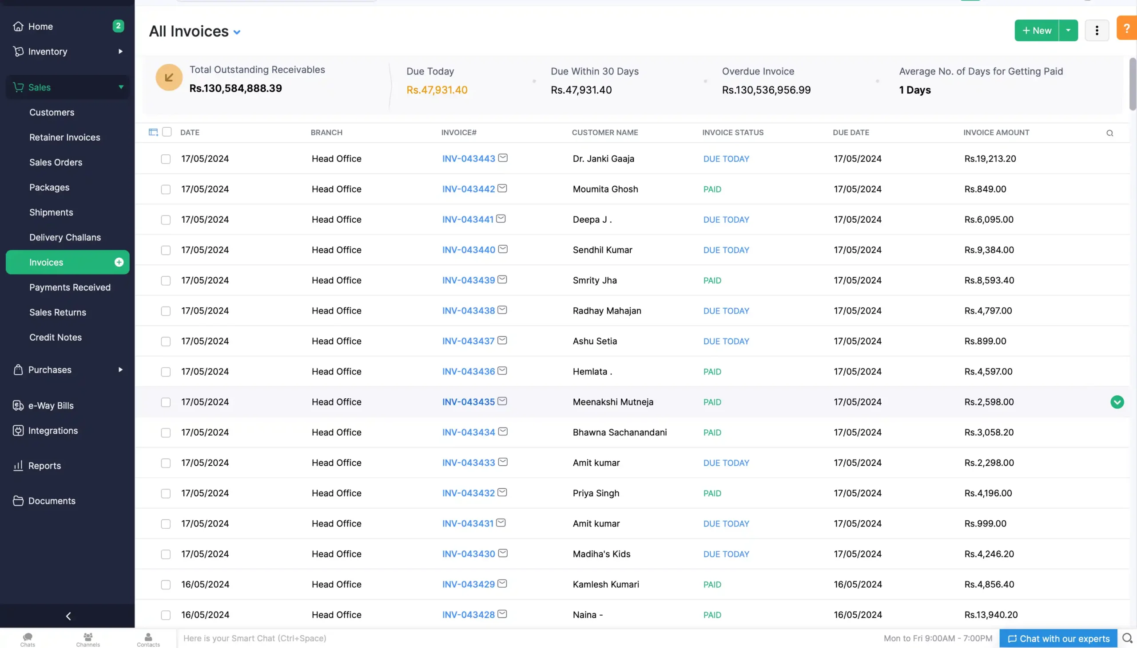Viewport: 1137px width, 648px height.
Task: Click the mail icon beside INV-043435
Action: pyautogui.click(x=502, y=401)
